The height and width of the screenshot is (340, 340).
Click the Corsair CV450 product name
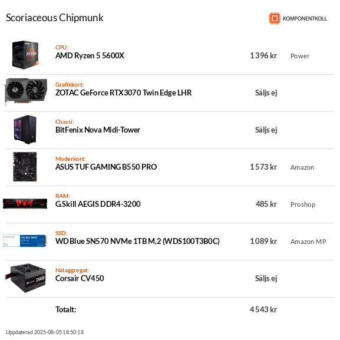(80, 278)
